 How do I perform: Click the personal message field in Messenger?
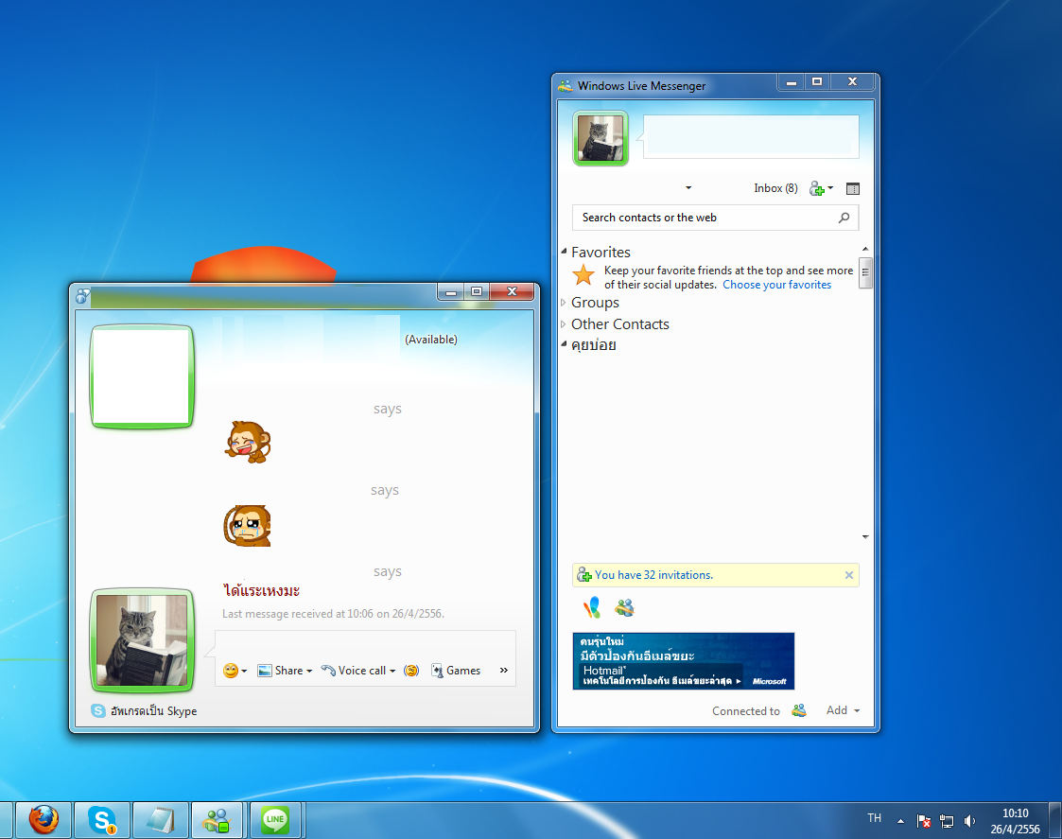[x=751, y=136]
